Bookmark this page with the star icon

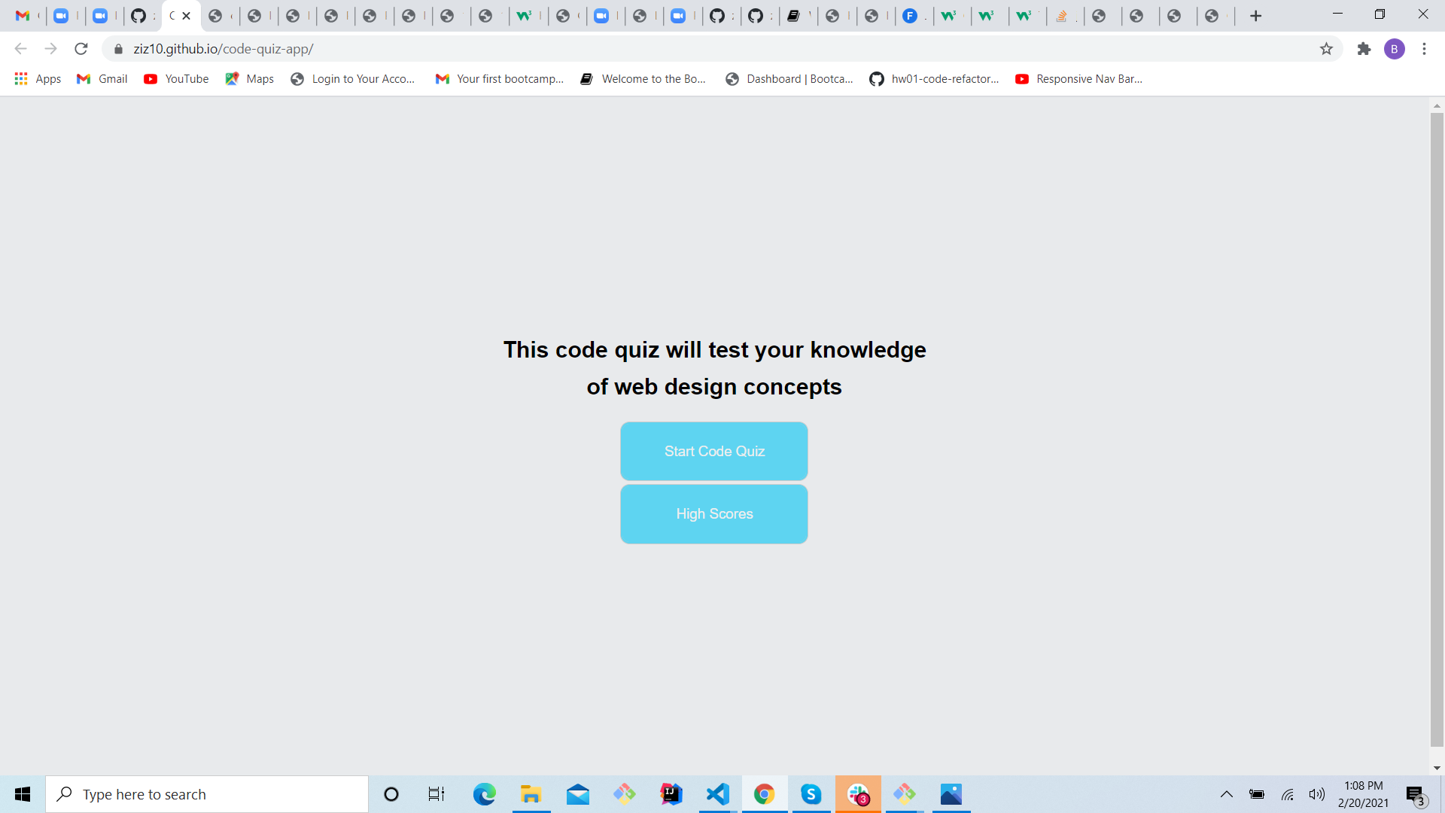[1326, 49]
